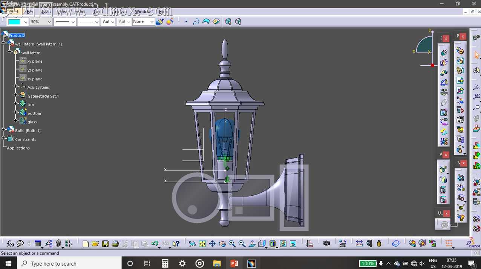This screenshot has height=269, width=481.
Task: Select Axis Systems in the tree
Action: (x=38, y=87)
